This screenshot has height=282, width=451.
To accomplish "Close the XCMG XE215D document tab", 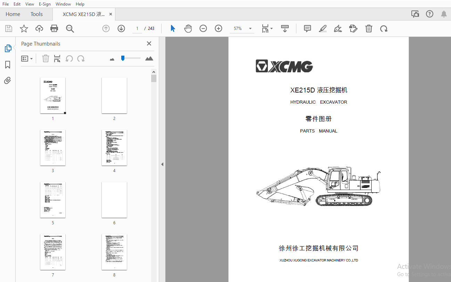I will (x=110, y=14).
